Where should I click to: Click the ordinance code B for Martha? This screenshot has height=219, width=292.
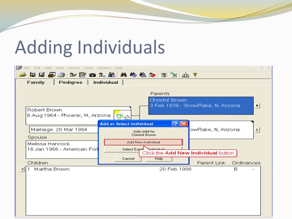coord(235,169)
